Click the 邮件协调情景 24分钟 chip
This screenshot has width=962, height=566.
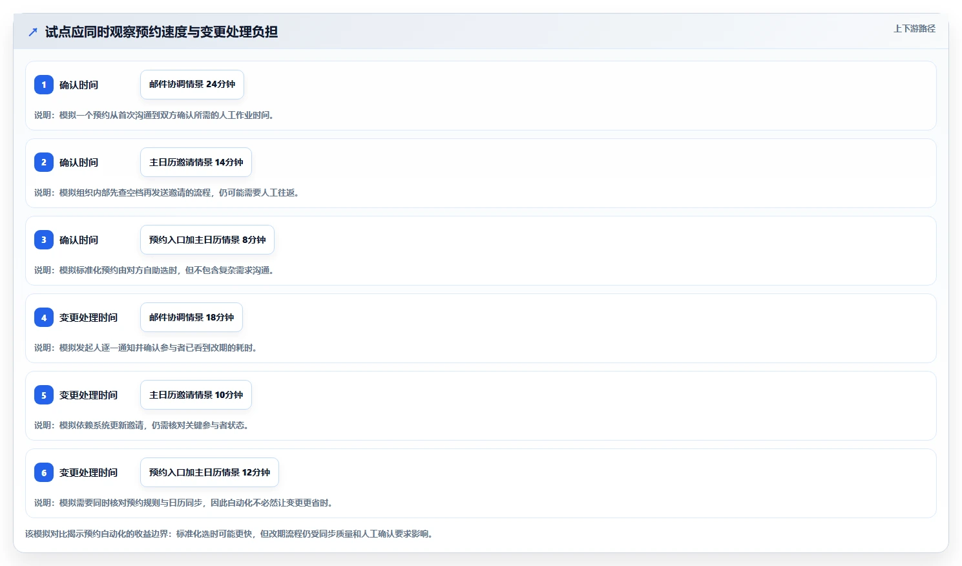[192, 85]
